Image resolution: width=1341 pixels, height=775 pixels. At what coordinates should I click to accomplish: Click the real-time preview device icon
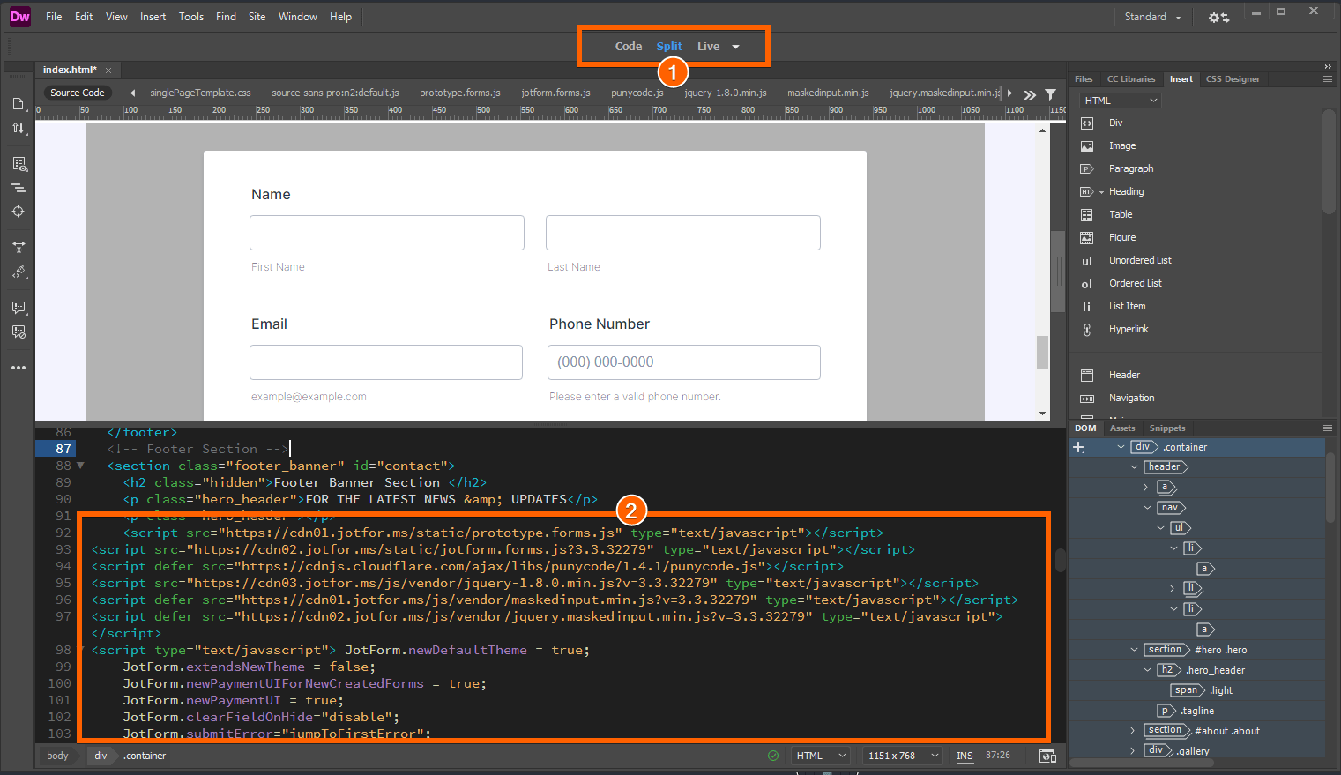click(x=1047, y=756)
